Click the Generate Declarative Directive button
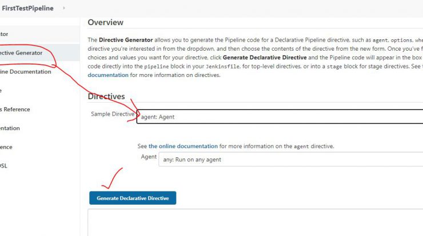423x236 pixels. [133, 198]
